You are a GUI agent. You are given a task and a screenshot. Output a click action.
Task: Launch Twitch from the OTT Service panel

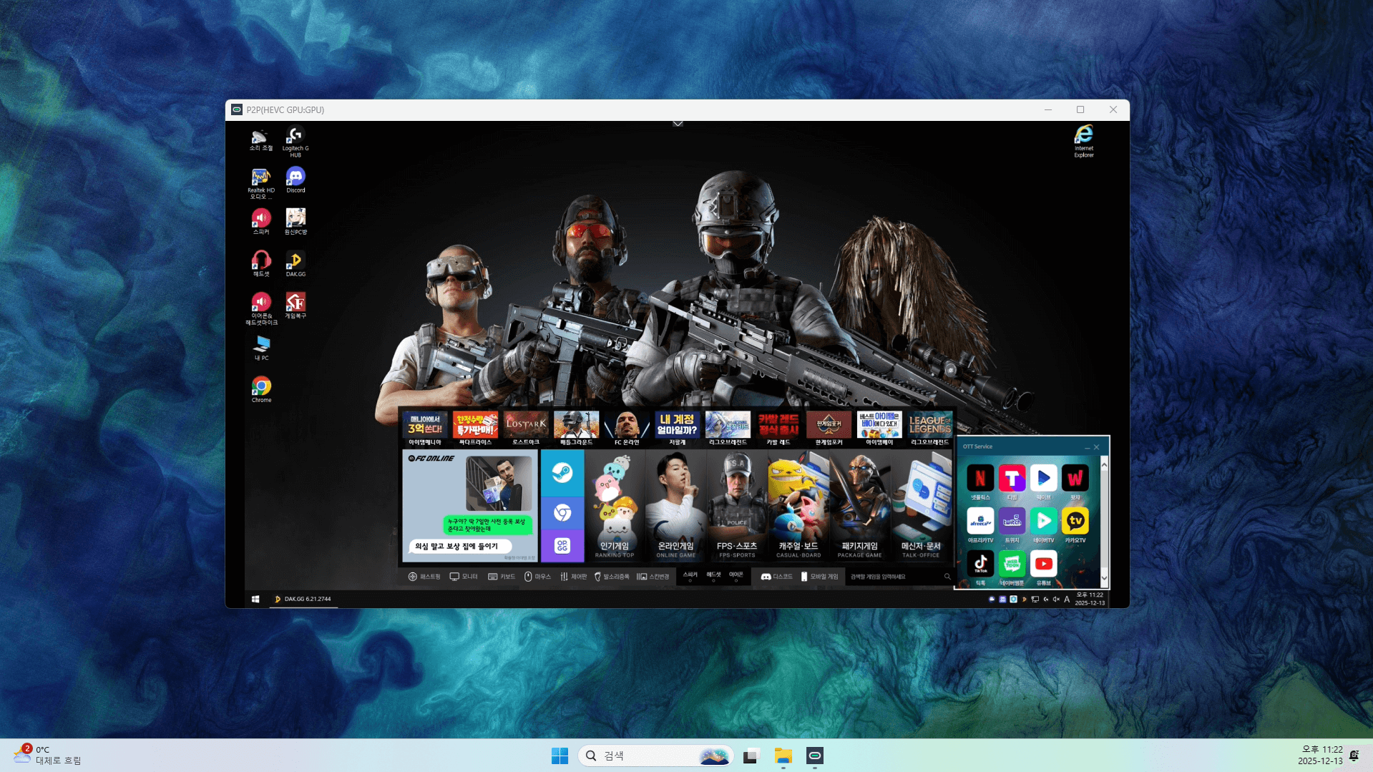[x=1012, y=522]
